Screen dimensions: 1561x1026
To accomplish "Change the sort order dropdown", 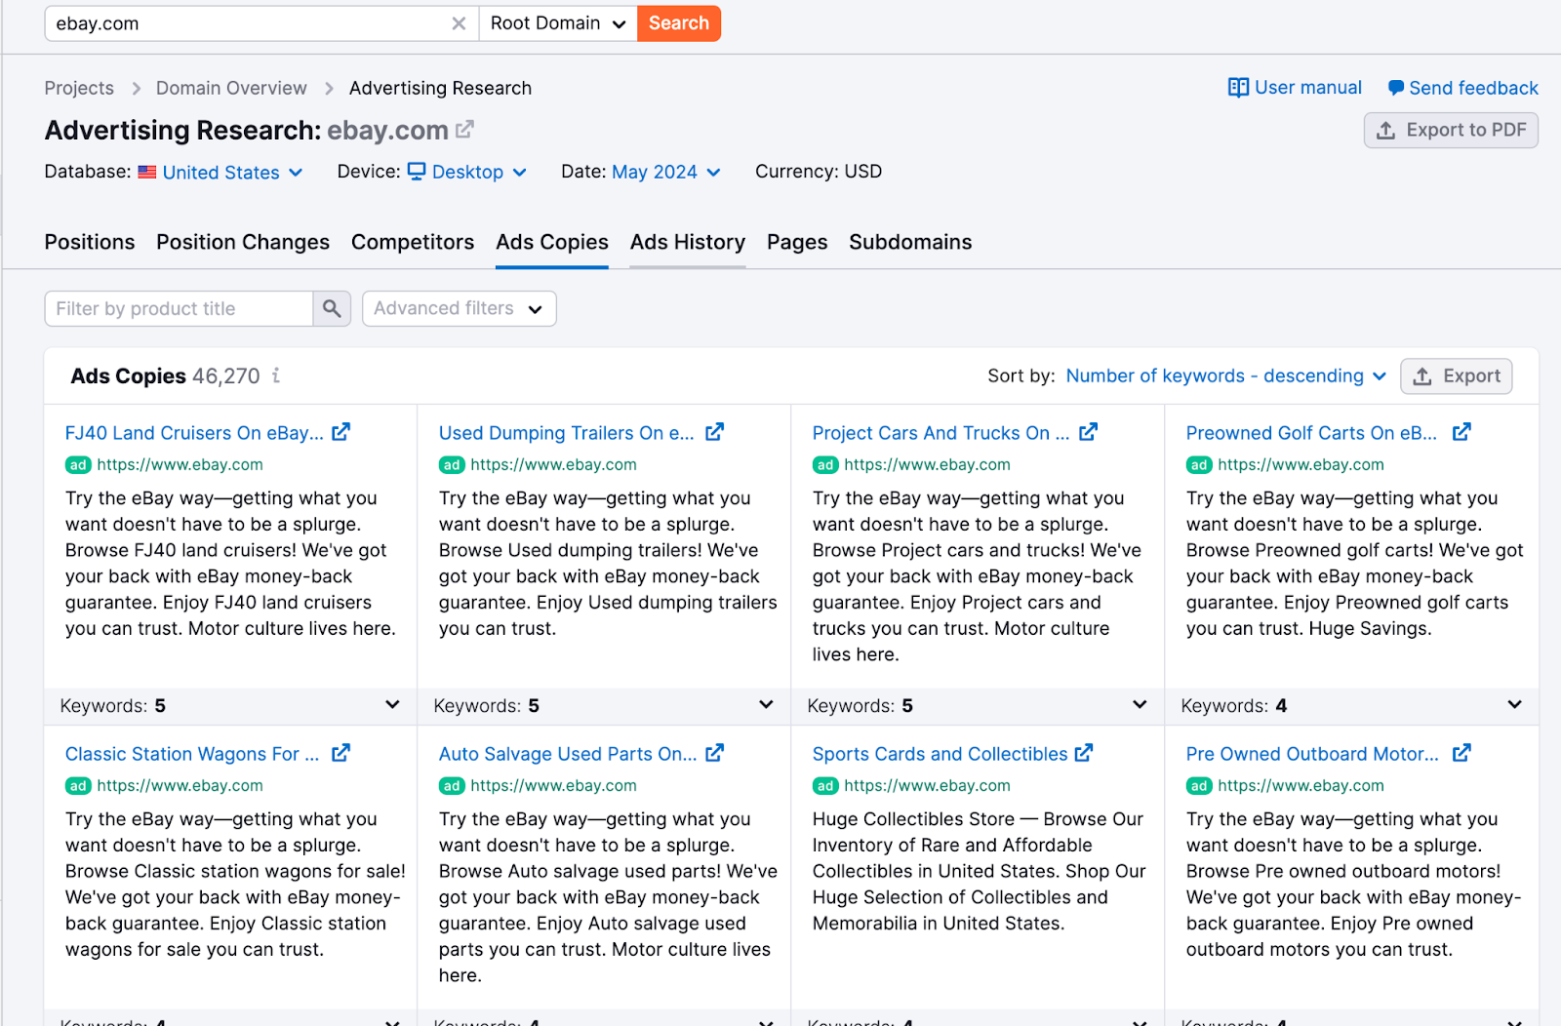I will [x=1225, y=376].
